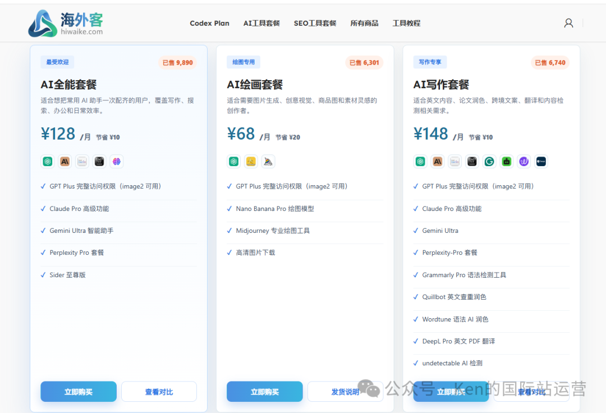Image resolution: width=606 pixels, height=413 pixels.
Task: Click the 绘图专用 badge
Action: click(x=244, y=62)
